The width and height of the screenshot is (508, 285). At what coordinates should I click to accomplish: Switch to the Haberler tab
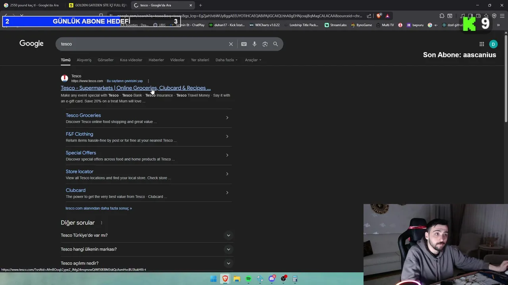(x=156, y=60)
